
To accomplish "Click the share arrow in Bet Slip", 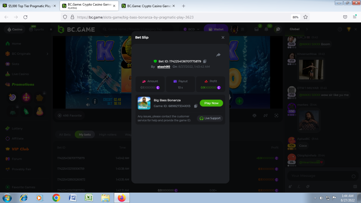I will pos(218,55).
